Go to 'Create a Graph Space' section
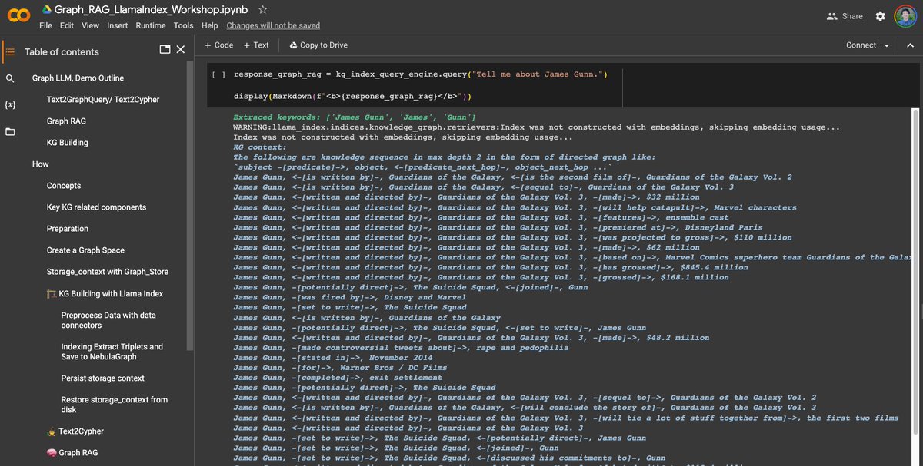The width and height of the screenshot is (923, 466). tap(85, 250)
